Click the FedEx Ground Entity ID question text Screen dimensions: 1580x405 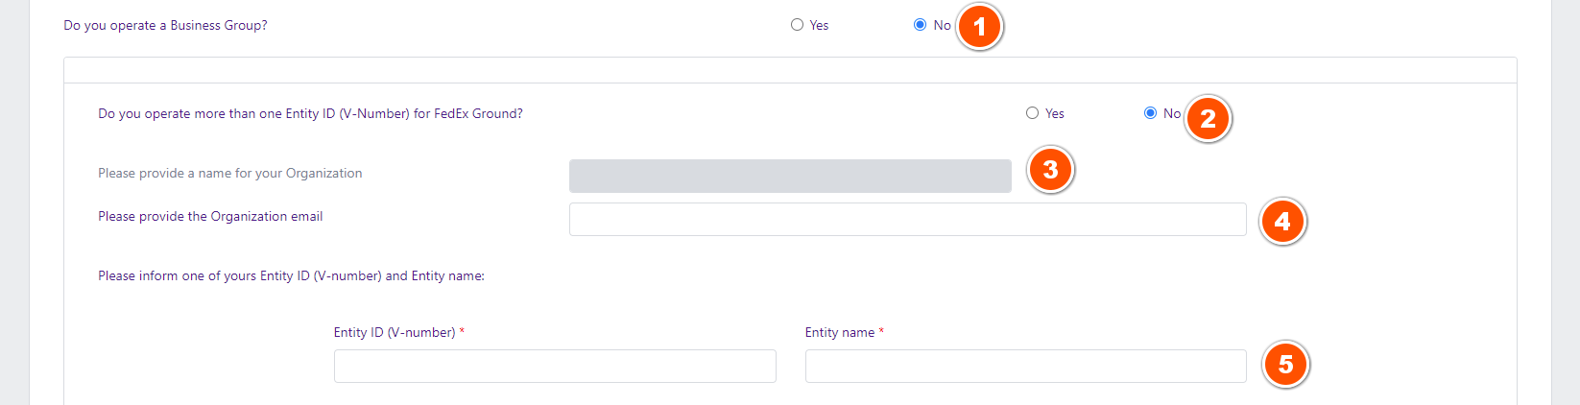310,113
